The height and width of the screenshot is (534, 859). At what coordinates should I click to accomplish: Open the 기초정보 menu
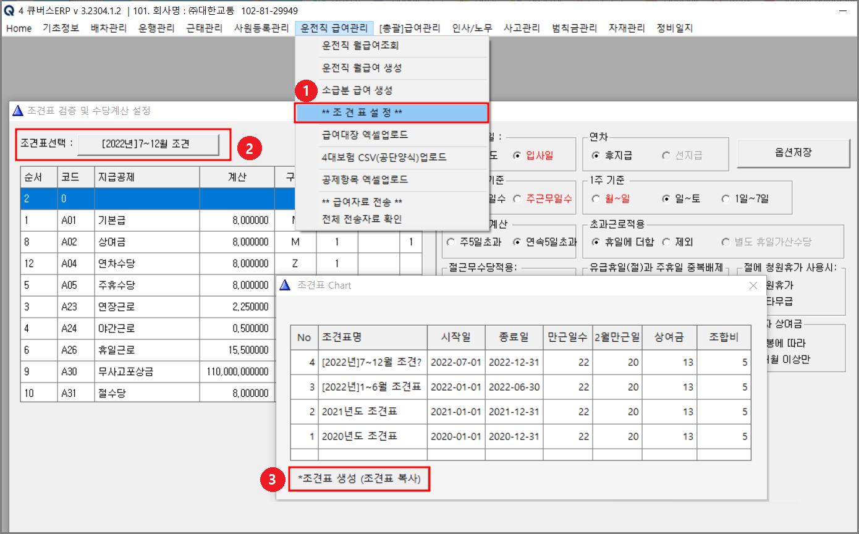pyautogui.click(x=61, y=28)
